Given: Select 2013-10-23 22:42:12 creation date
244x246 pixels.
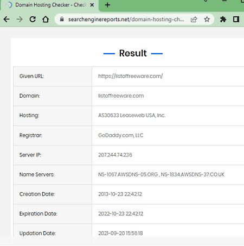Looking at the screenshot, I should click(120, 194).
